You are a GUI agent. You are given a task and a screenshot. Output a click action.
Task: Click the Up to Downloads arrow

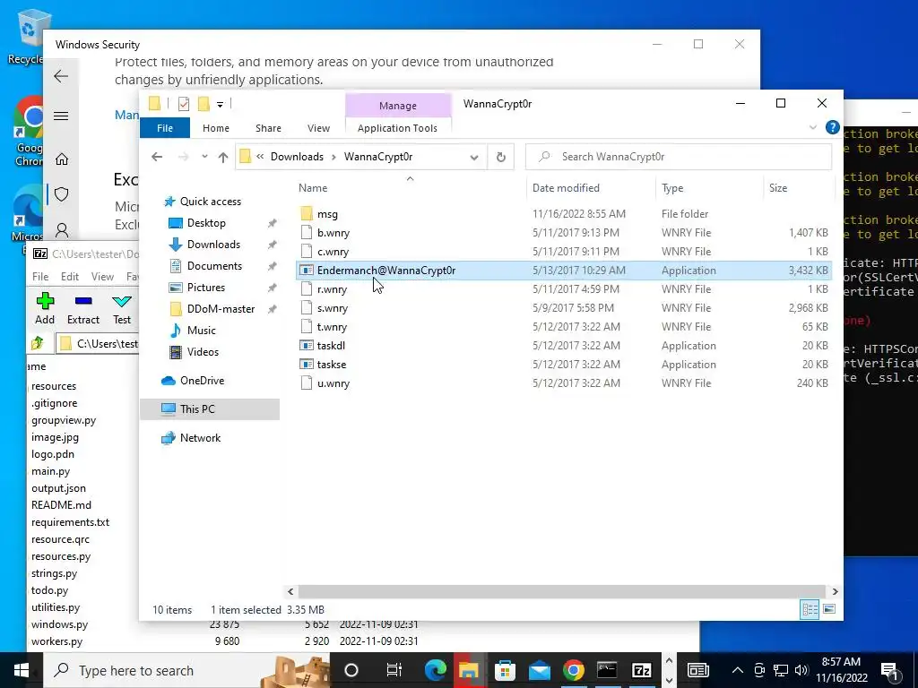click(222, 157)
